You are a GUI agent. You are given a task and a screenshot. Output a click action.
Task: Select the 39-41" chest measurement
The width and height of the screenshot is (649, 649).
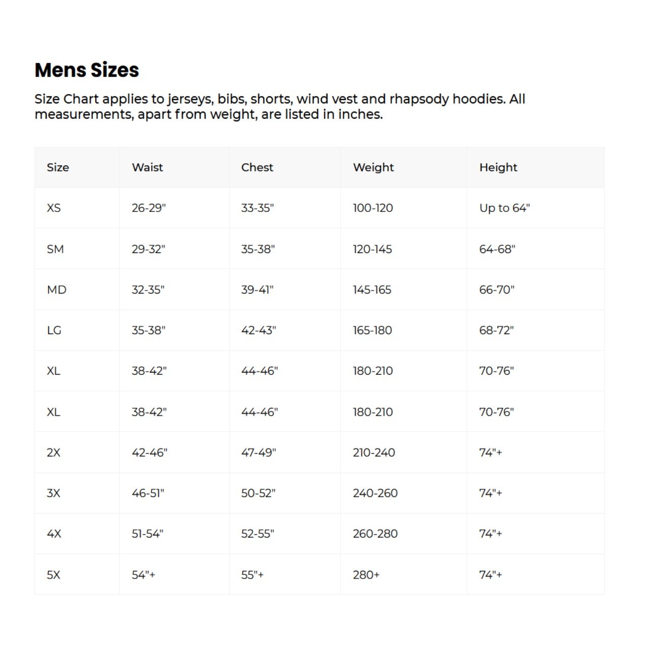pos(257,290)
